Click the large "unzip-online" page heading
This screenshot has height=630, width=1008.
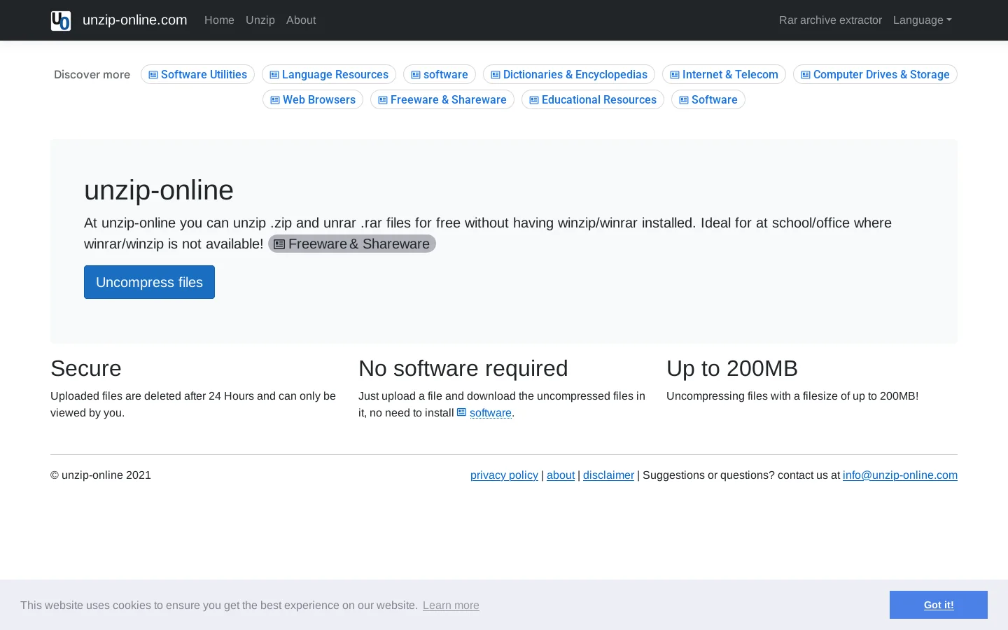159,190
